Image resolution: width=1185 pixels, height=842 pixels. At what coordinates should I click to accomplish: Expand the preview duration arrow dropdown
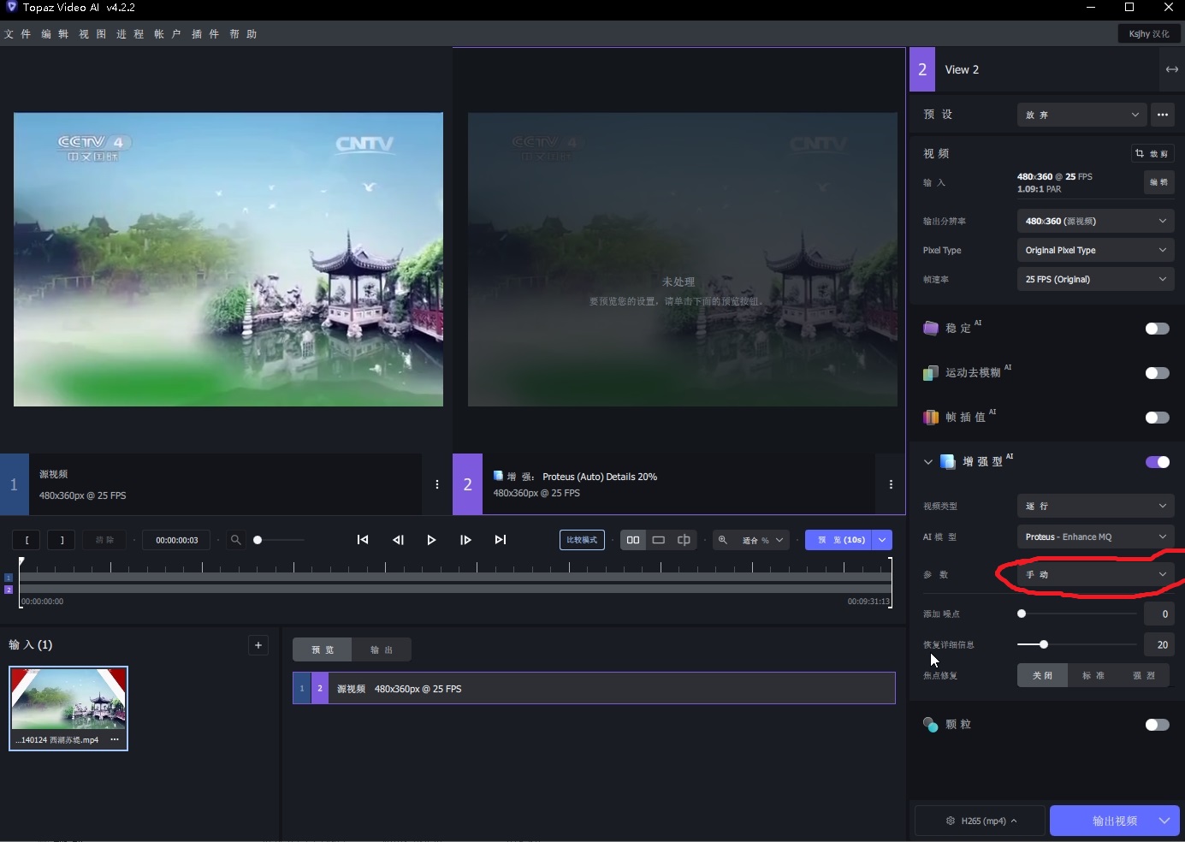(x=882, y=540)
